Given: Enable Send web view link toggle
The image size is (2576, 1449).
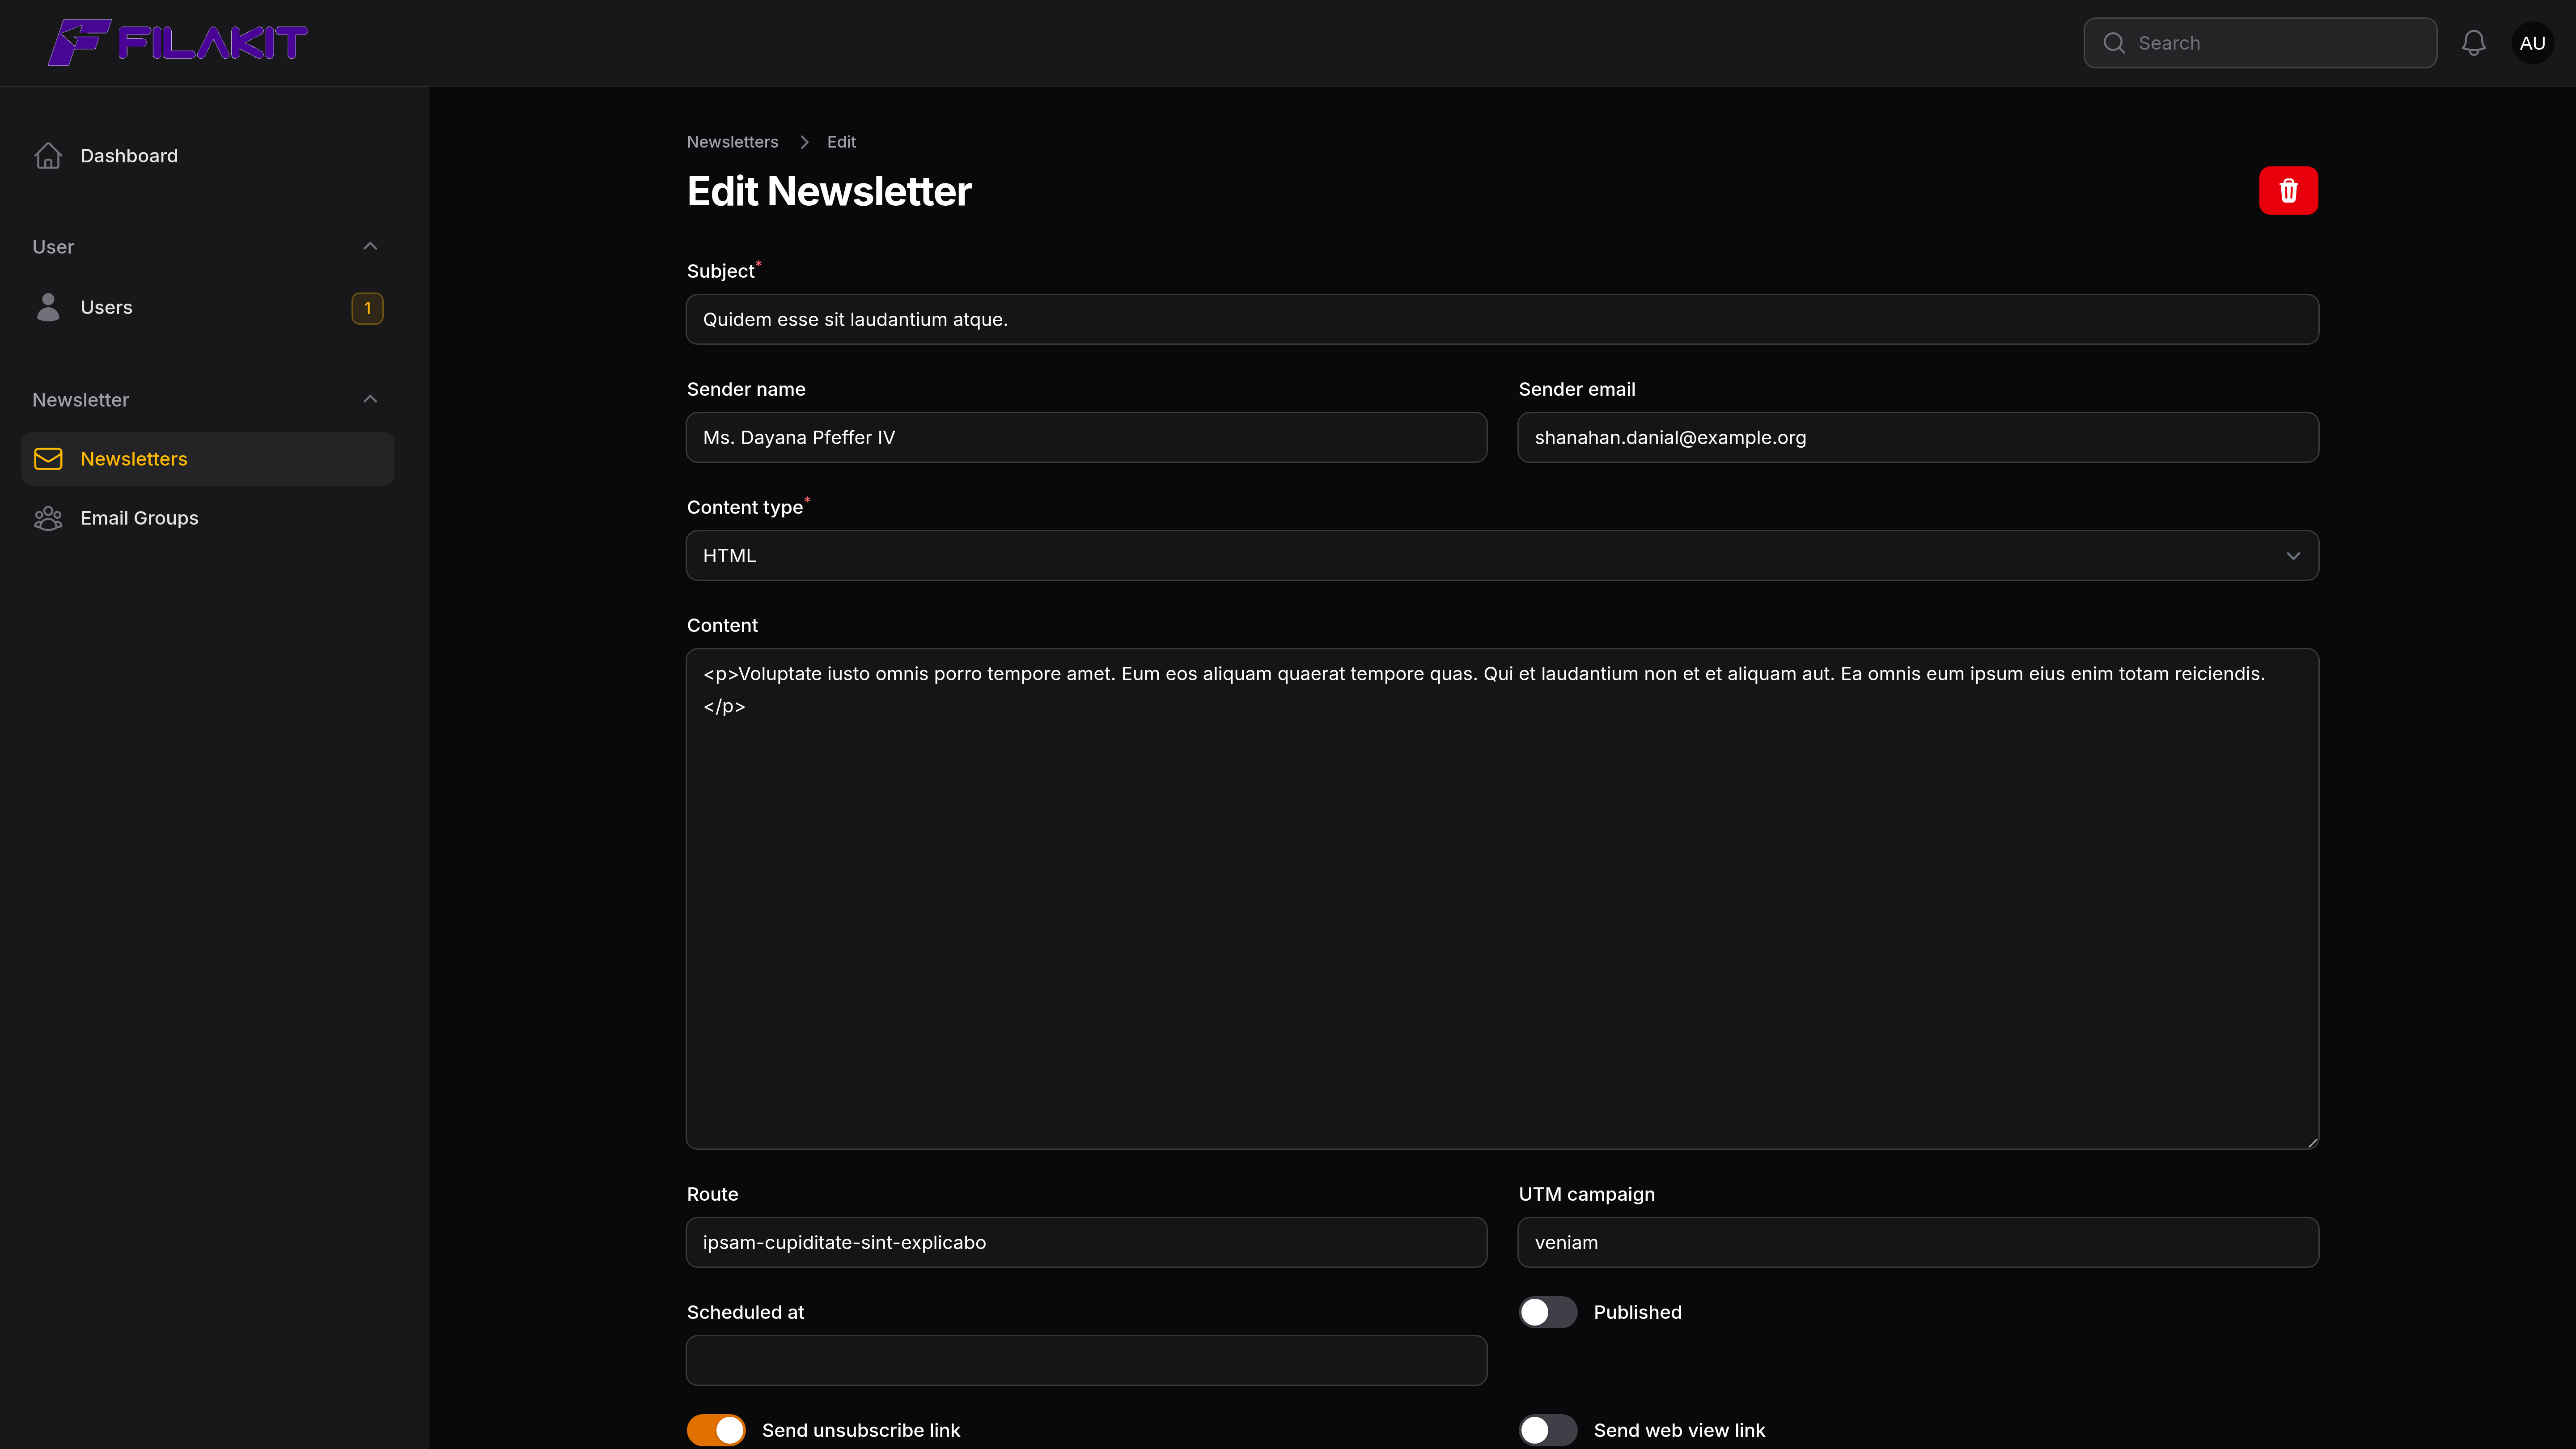Looking at the screenshot, I should coord(1547,1430).
